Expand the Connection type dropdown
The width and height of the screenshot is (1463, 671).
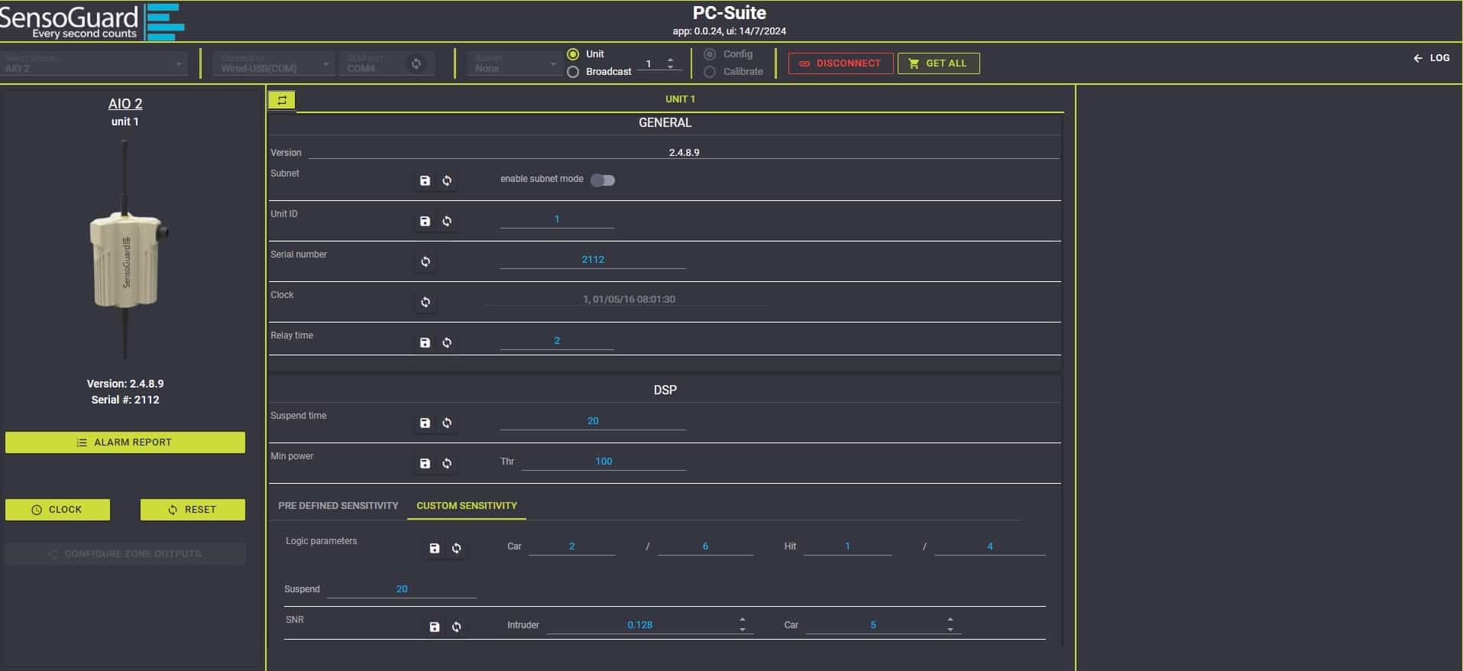[274, 64]
